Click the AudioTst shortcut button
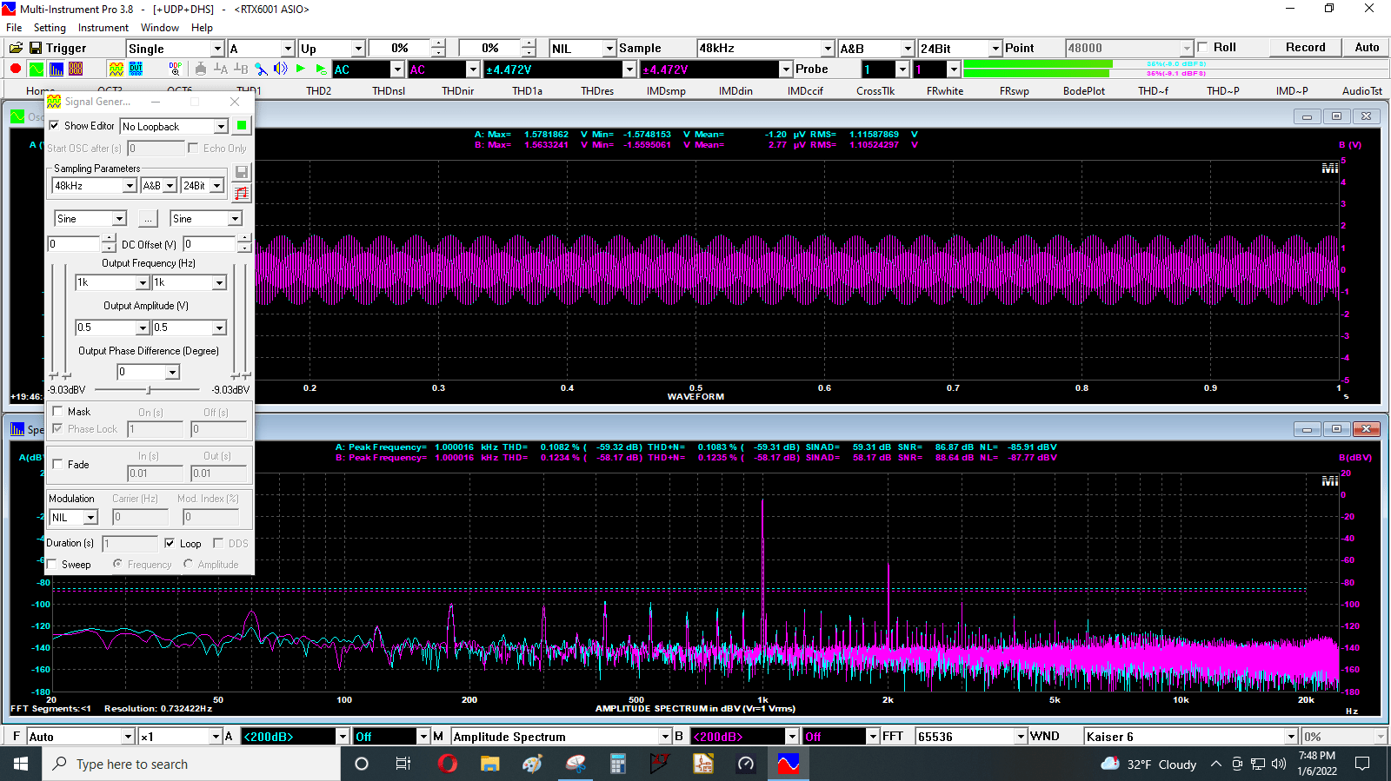The width and height of the screenshot is (1391, 781). (1361, 90)
